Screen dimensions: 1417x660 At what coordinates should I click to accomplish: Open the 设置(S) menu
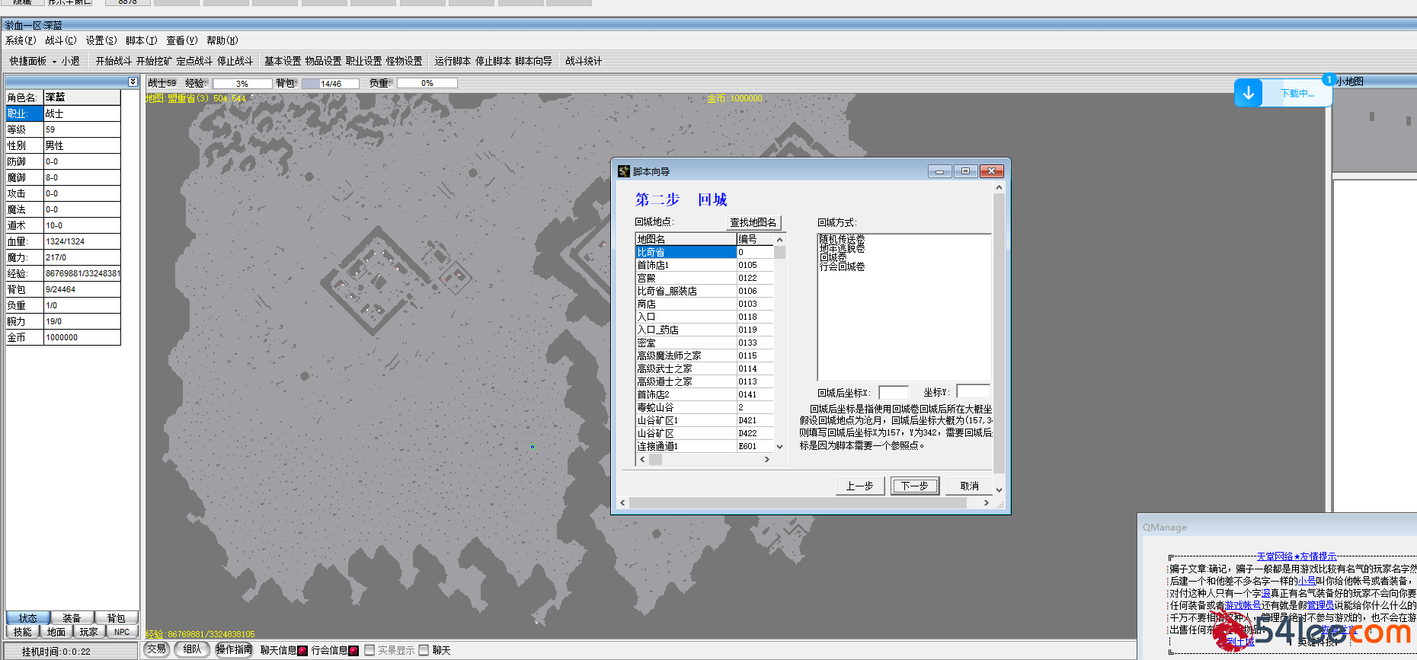101,40
